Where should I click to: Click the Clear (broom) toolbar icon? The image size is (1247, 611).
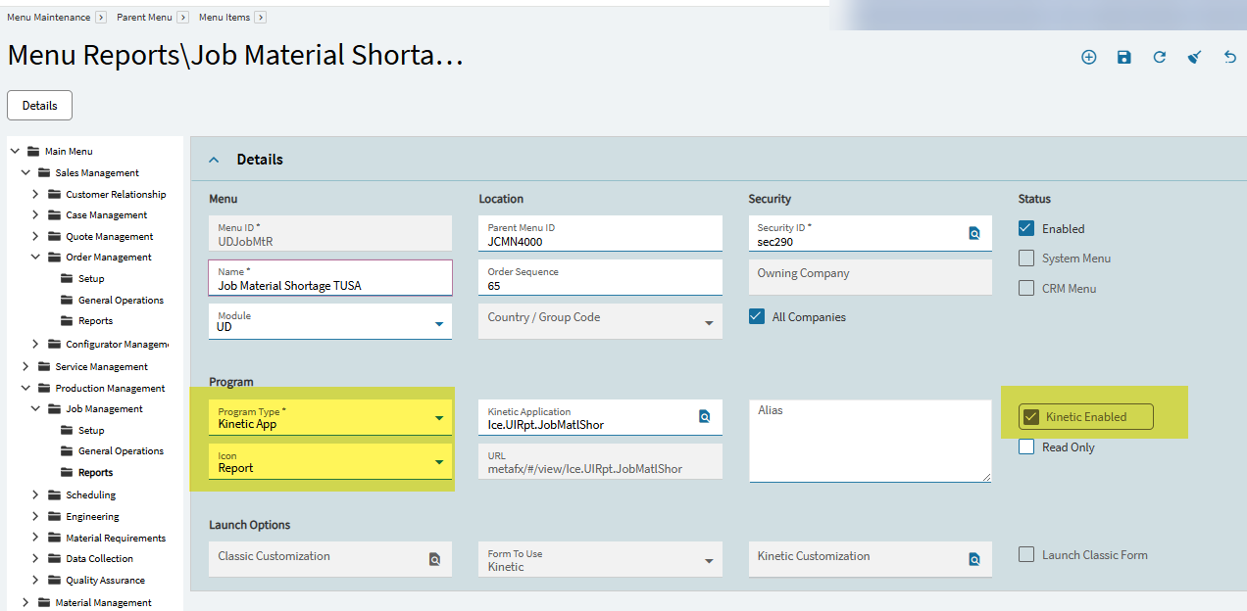[x=1194, y=58]
